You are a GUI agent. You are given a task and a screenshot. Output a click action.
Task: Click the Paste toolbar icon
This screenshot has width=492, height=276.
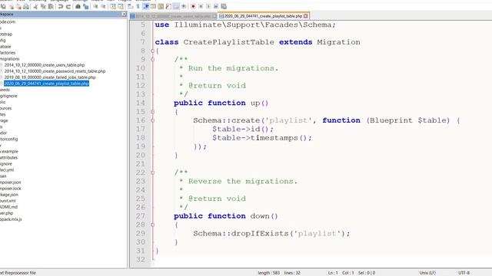51,6
